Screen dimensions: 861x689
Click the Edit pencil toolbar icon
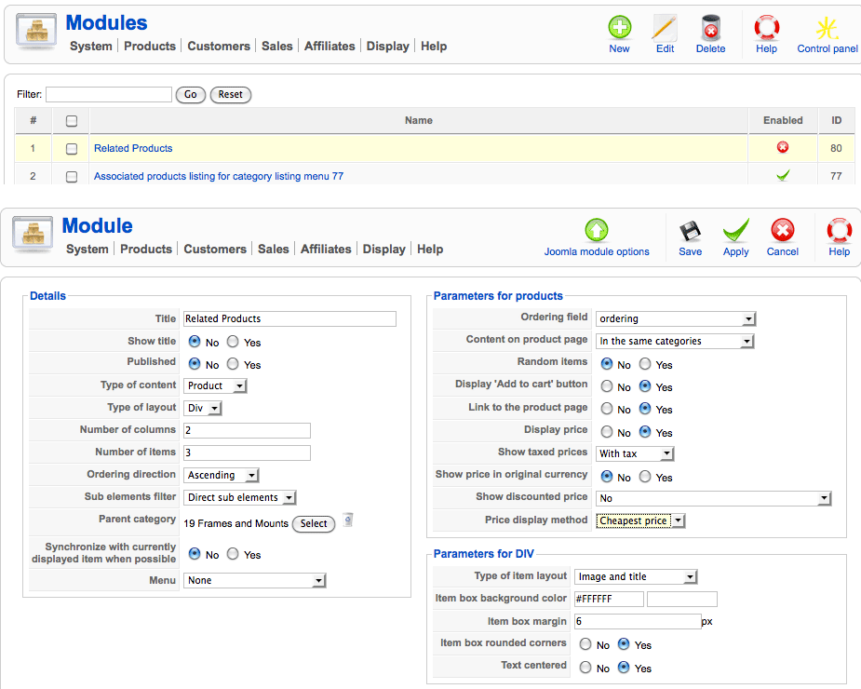pos(665,28)
